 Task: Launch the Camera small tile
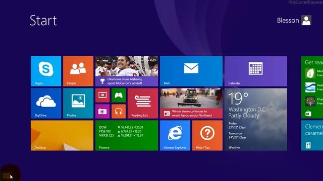pyautogui.click(x=102, y=112)
